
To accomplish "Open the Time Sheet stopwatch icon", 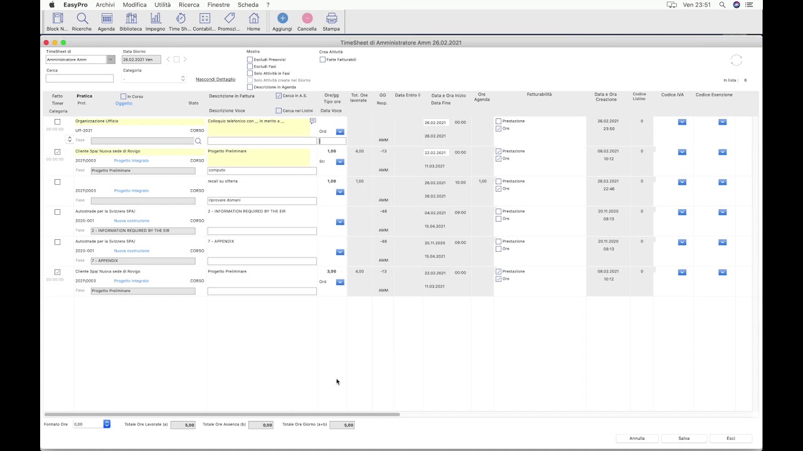I will 180,19.
